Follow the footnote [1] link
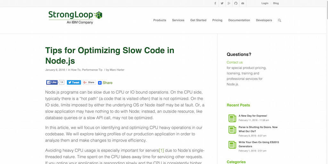Screen dimensions: 328x164 [161, 150]
